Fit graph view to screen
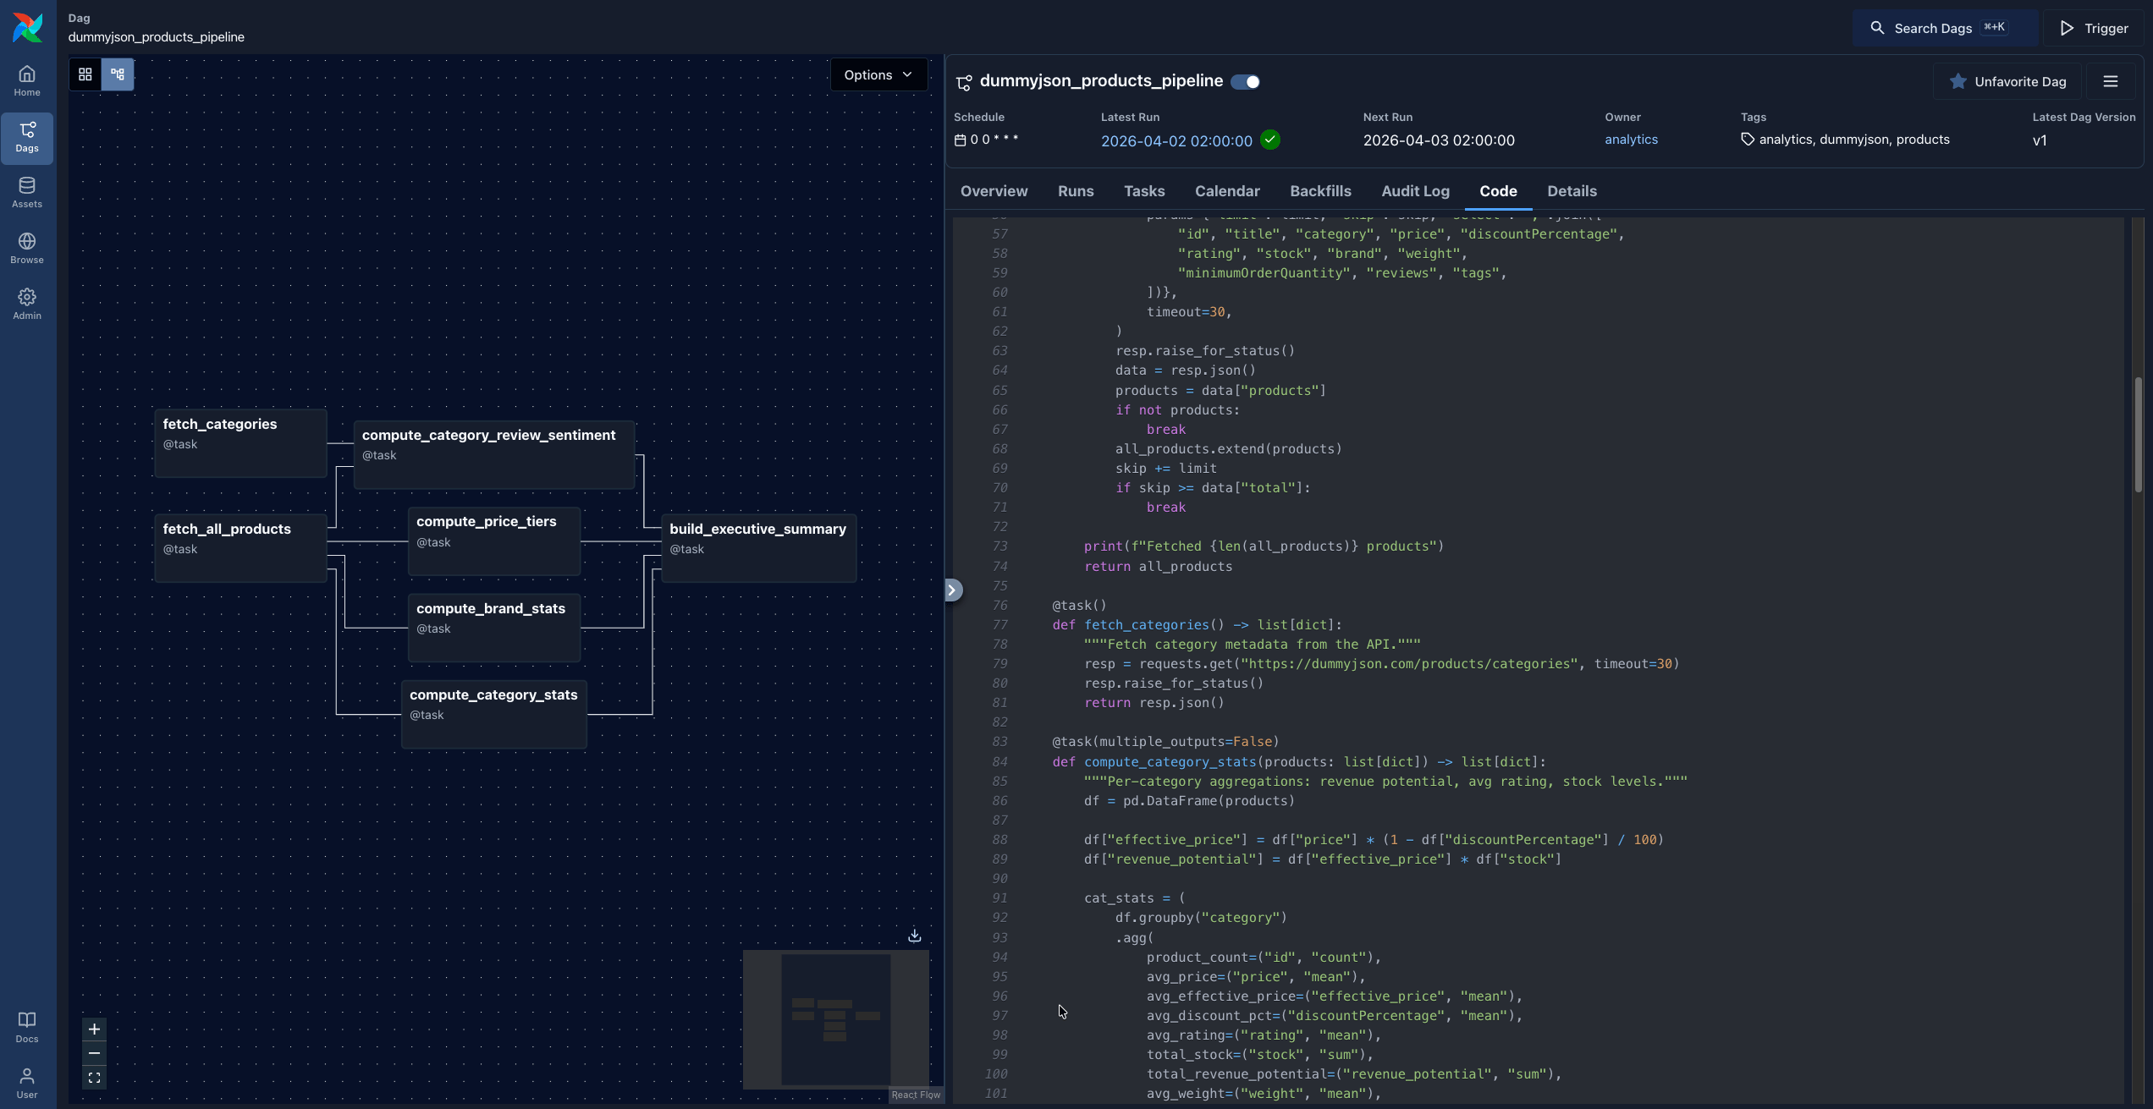 (94, 1078)
